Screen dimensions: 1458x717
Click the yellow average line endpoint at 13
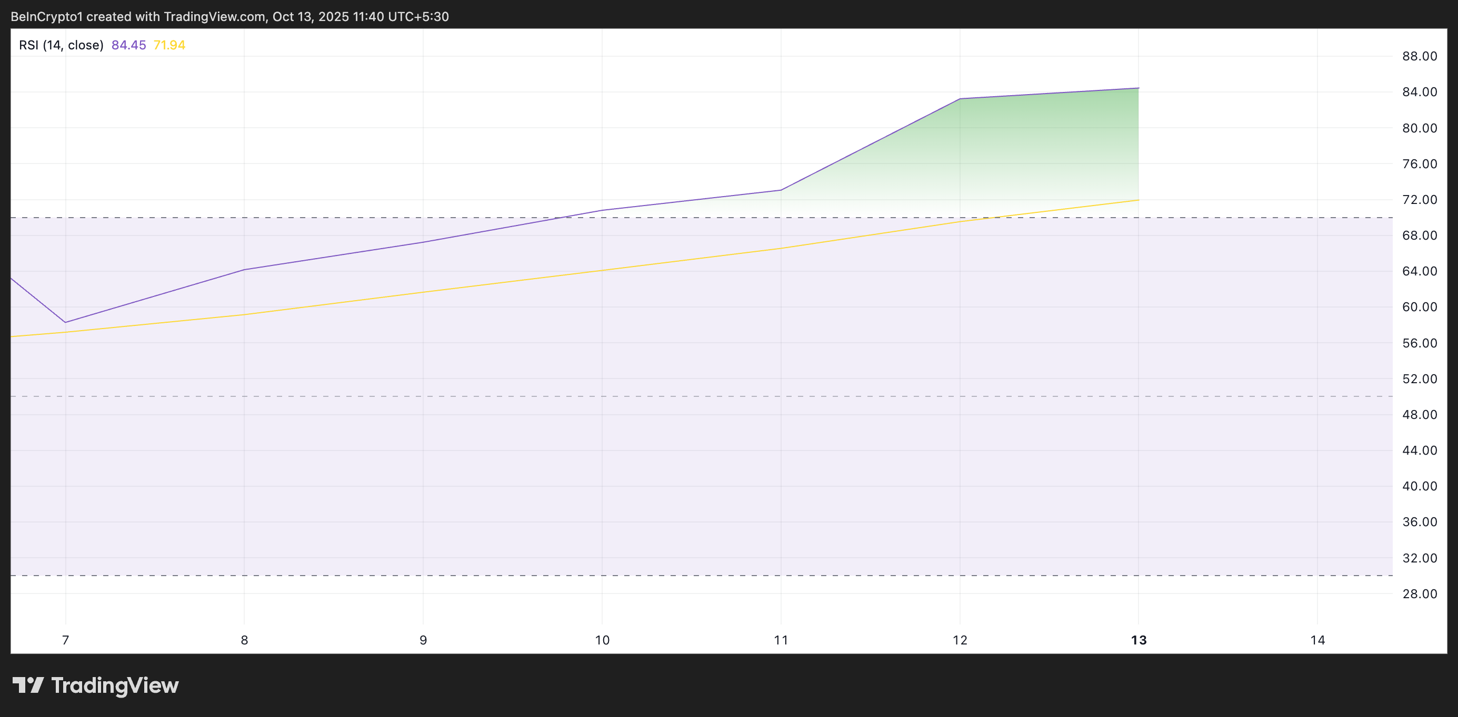coord(1138,200)
